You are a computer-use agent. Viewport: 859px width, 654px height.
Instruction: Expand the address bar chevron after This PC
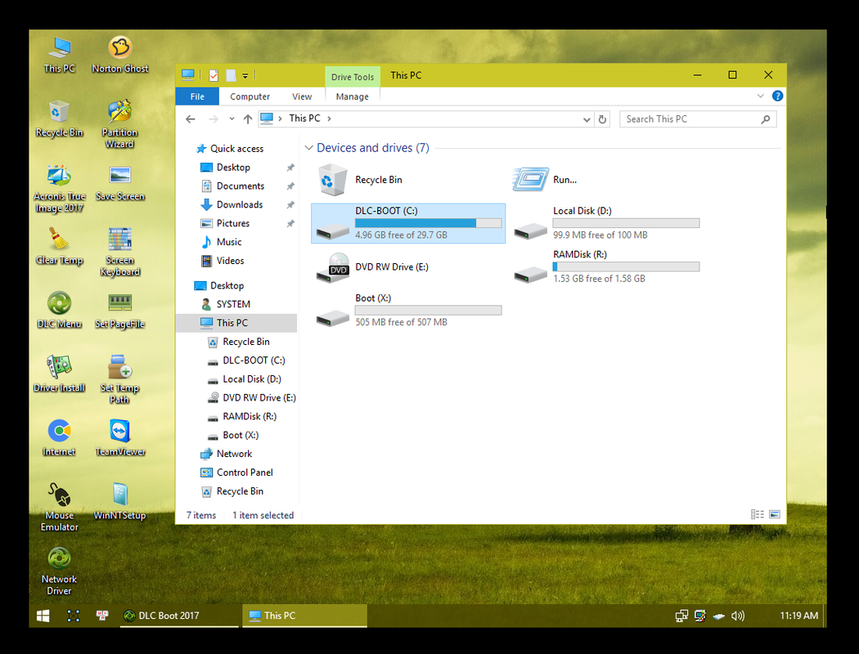click(329, 119)
